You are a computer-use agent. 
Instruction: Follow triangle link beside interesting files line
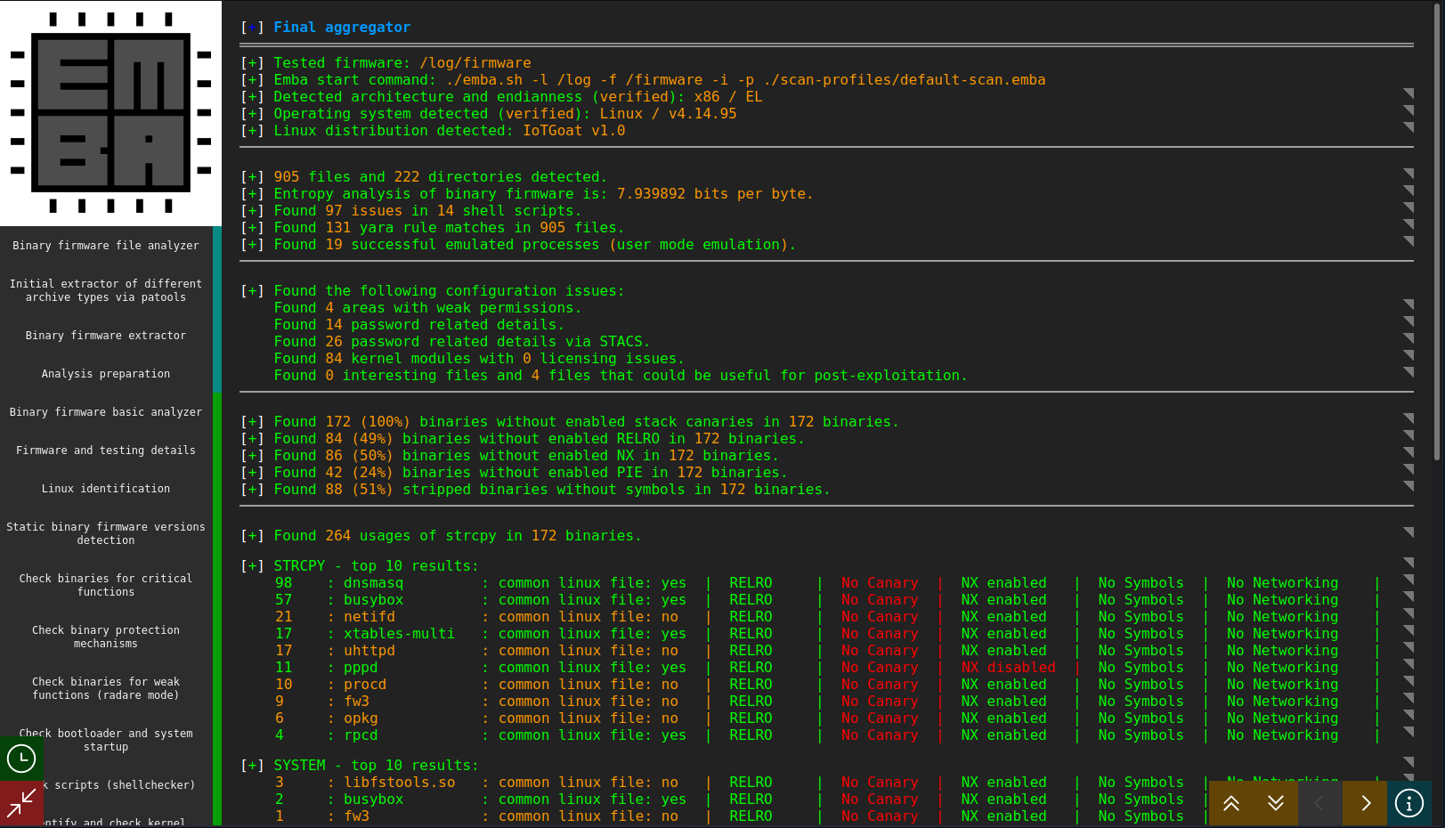tap(1408, 372)
